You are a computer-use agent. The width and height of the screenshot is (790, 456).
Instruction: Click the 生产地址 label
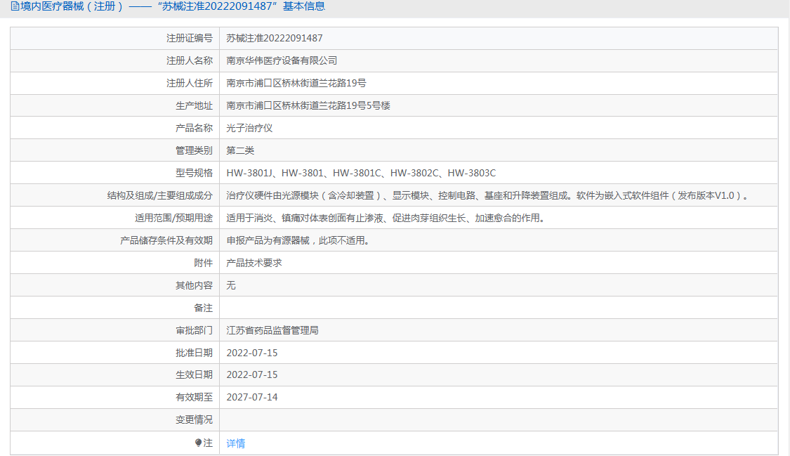point(194,106)
